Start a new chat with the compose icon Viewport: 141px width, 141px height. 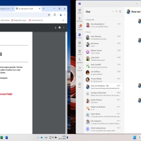click(x=120, y=12)
